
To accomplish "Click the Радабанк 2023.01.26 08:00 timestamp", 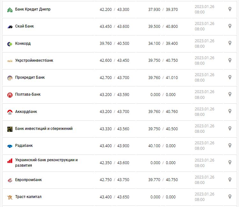I will pos(205,146).
